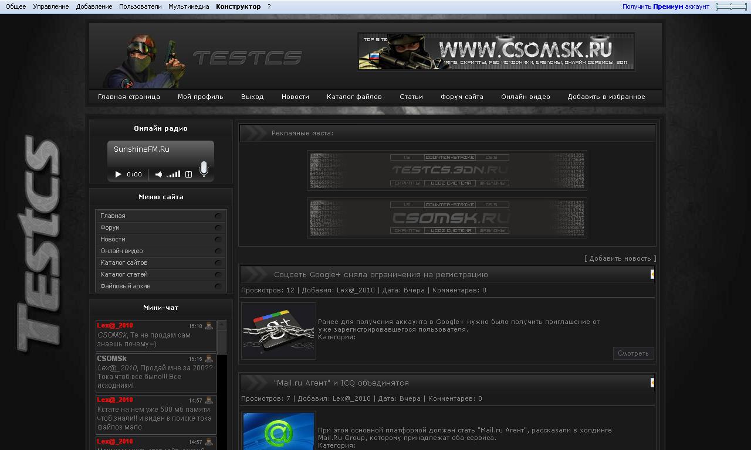Select Просмотров: 12 text

[x=268, y=290]
